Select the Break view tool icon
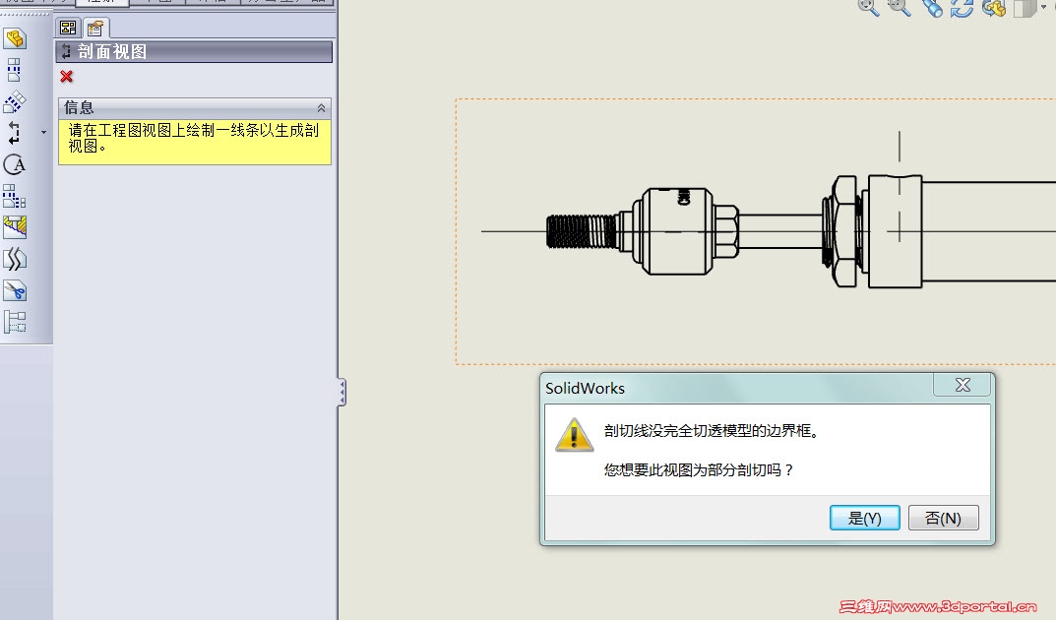1056x620 pixels. [x=15, y=259]
